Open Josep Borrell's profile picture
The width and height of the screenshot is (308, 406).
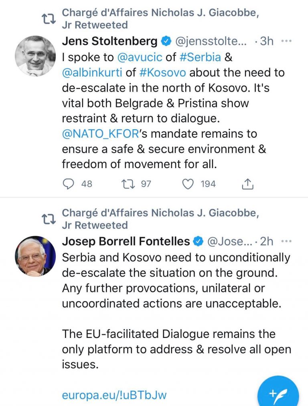coord(35,256)
